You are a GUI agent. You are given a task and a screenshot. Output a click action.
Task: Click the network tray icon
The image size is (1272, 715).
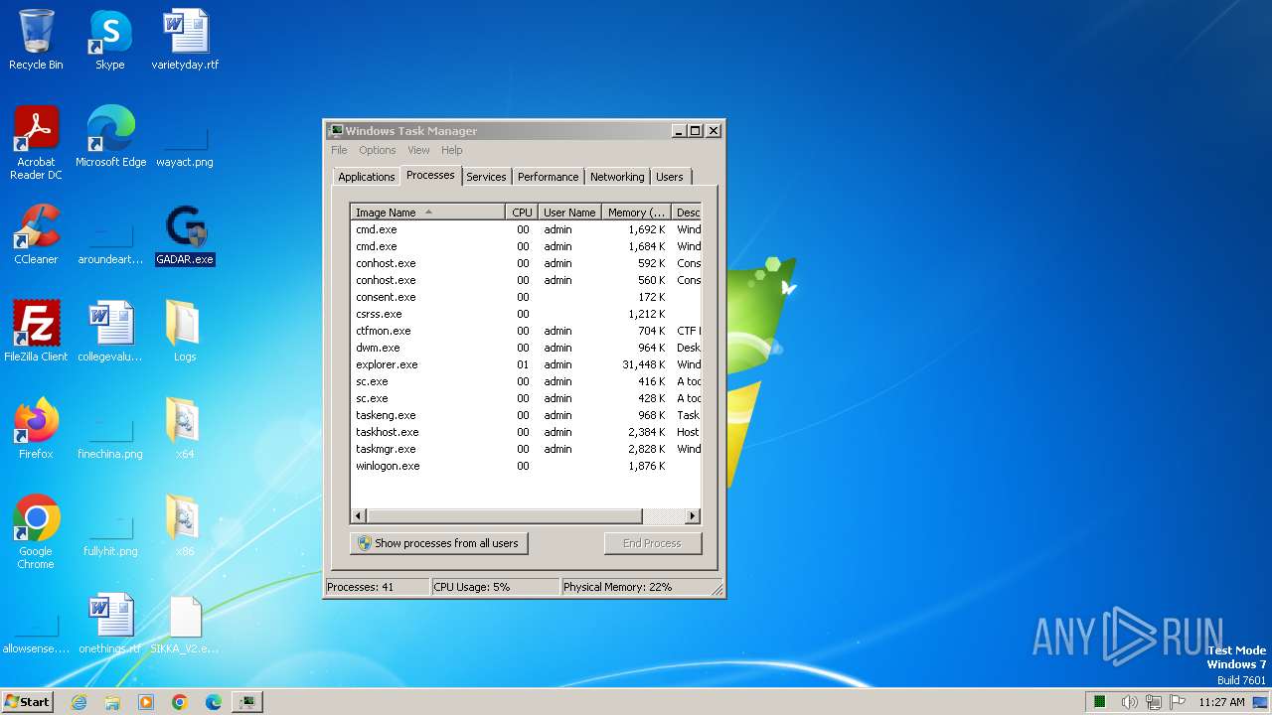tap(1154, 702)
